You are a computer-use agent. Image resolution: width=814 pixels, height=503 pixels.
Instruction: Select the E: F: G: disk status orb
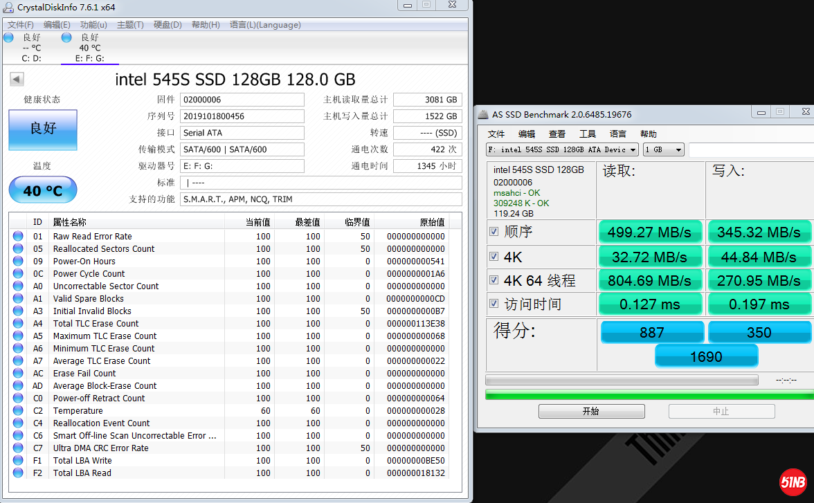(66, 37)
